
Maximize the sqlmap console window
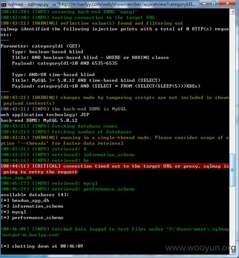click(x=214, y=3)
